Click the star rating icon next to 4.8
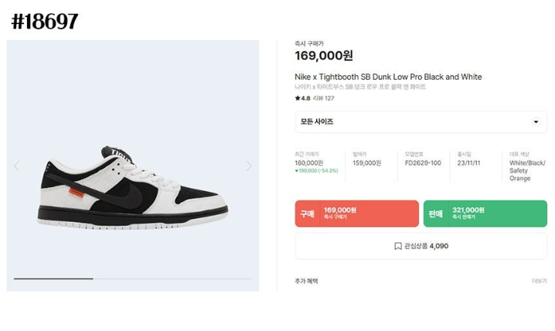The image size is (555, 331). (x=298, y=98)
